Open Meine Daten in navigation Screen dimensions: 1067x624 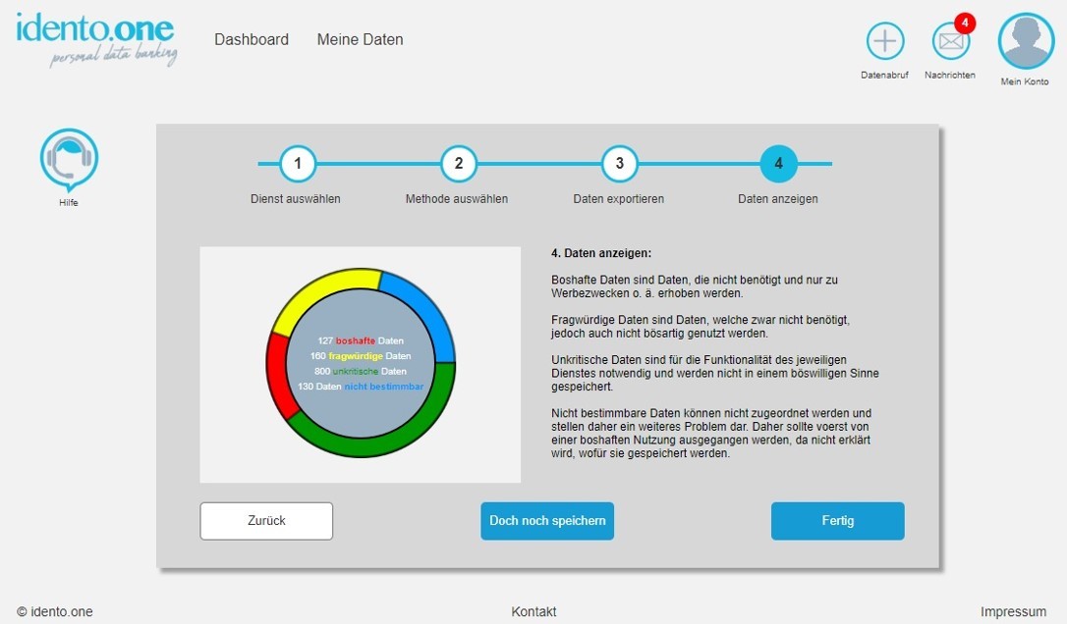tap(360, 40)
